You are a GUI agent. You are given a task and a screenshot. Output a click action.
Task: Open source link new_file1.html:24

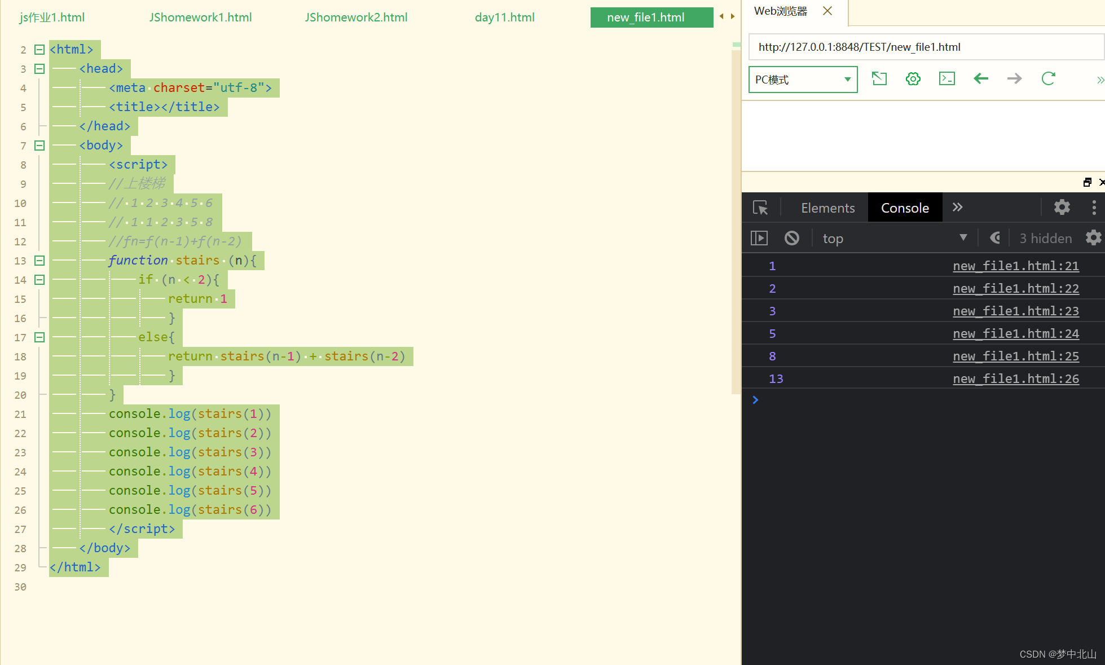[1016, 333]
